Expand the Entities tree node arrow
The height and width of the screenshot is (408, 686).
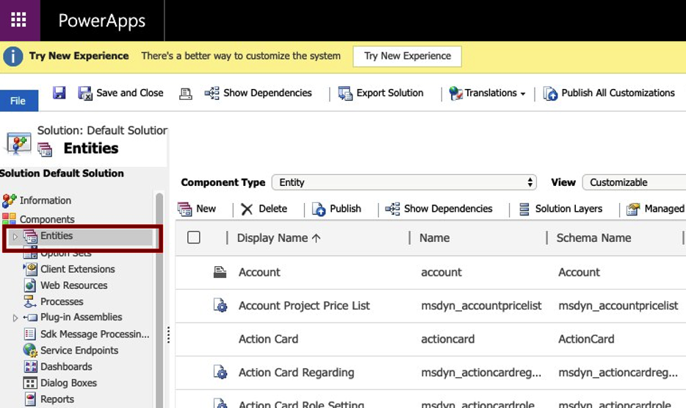click(x=15, y=237)
